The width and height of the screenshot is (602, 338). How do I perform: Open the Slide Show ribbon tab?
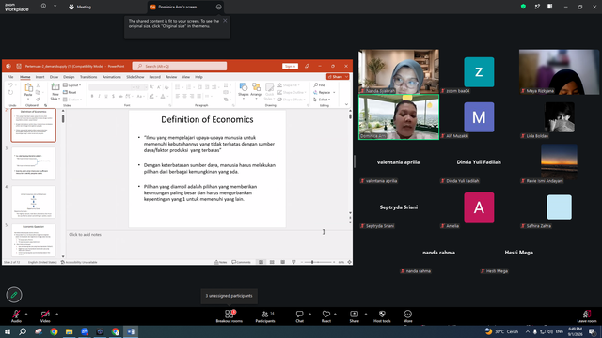135,77
